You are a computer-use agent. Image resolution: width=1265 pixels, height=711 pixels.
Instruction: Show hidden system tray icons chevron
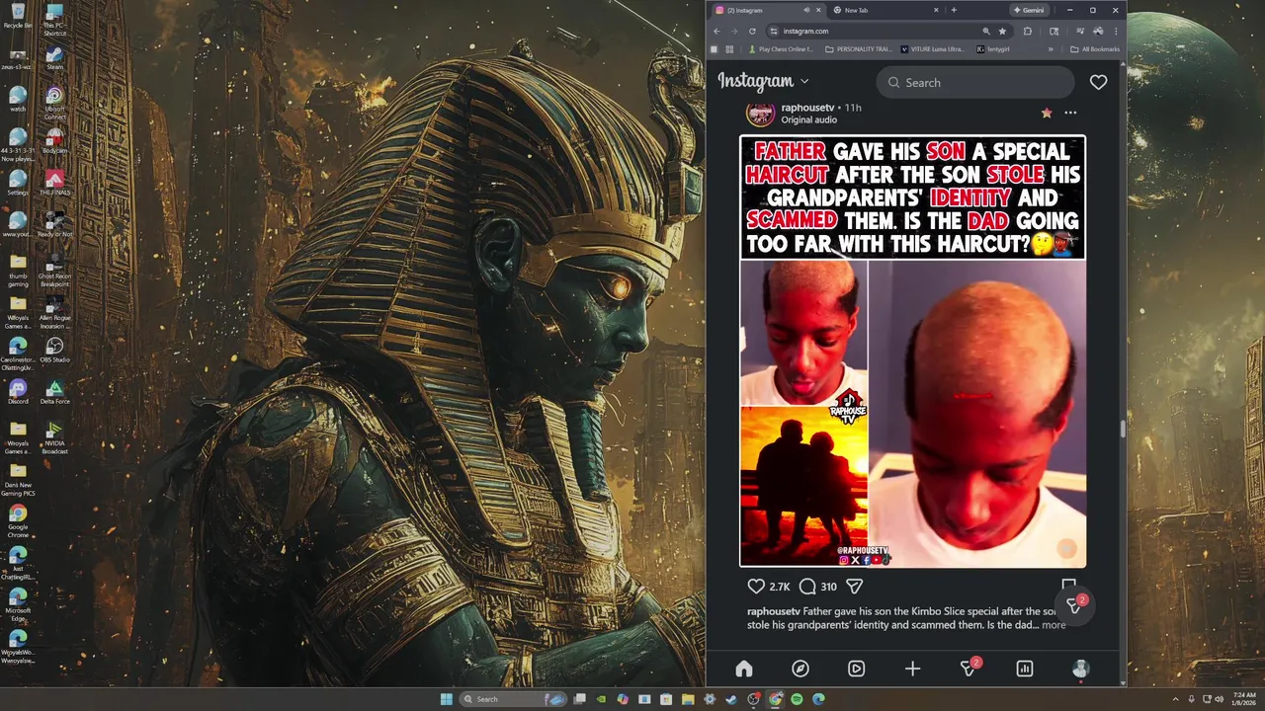(x=1175, y=699)
